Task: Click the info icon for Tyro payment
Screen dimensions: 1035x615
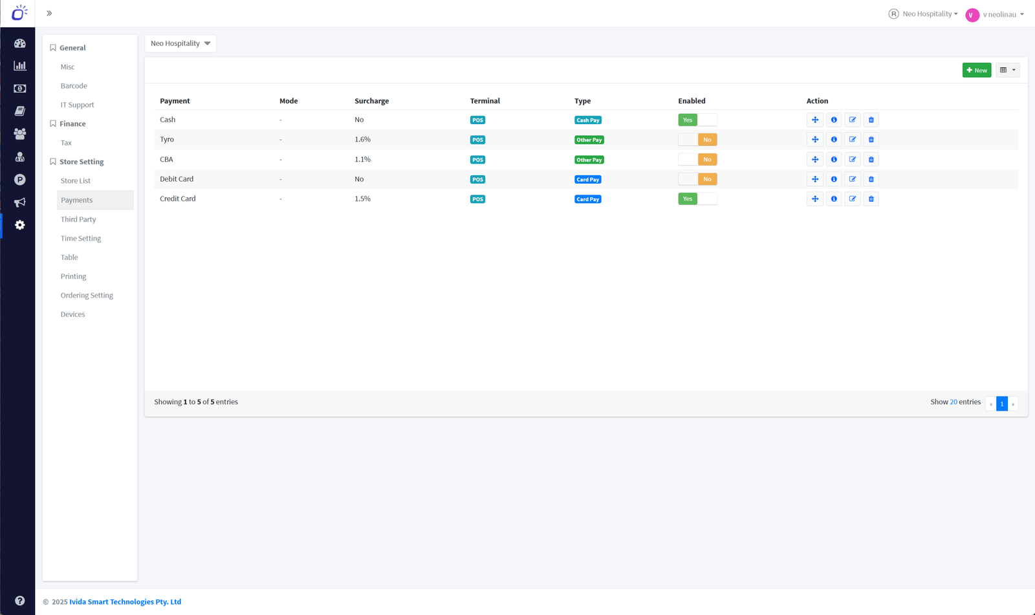Action: tap(834, 140)
